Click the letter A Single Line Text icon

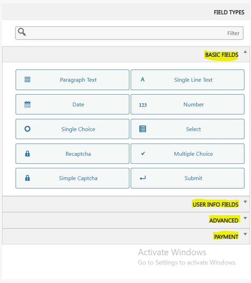coord(143,80)
